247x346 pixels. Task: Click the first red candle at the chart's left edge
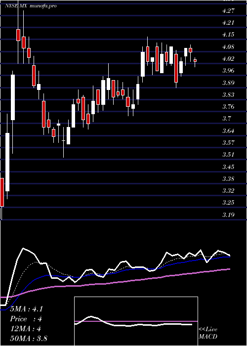(2, 192)
